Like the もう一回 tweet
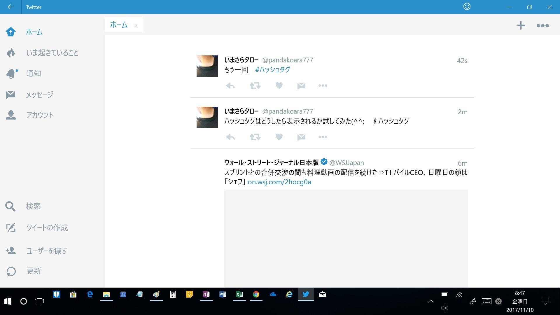This screenshot has width=560, height=315. click(x=279, y=85)
